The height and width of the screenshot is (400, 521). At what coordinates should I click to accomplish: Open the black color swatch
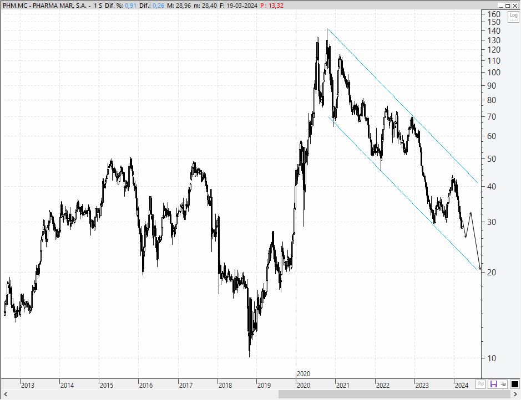(x=514, y=384)
